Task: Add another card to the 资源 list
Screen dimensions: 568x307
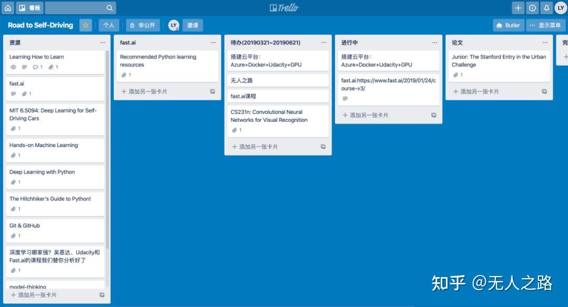Action: [34, 295]
